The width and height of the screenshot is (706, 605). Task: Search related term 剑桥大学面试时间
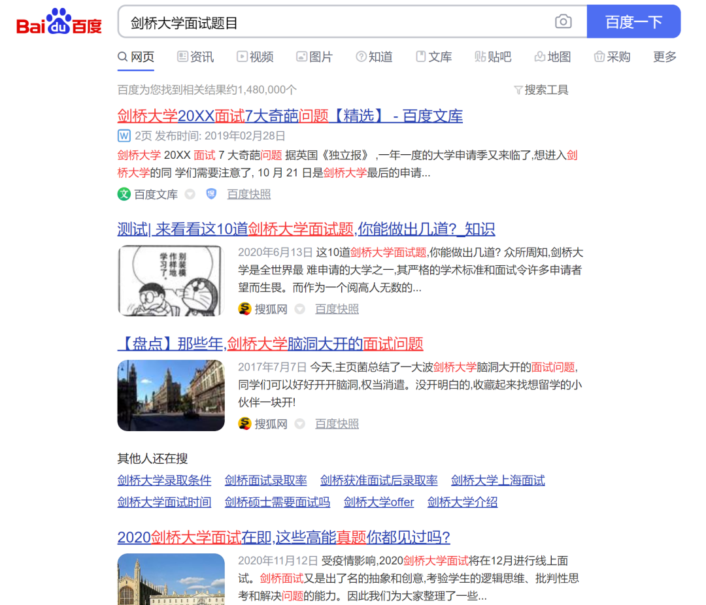tap(164, 502)
